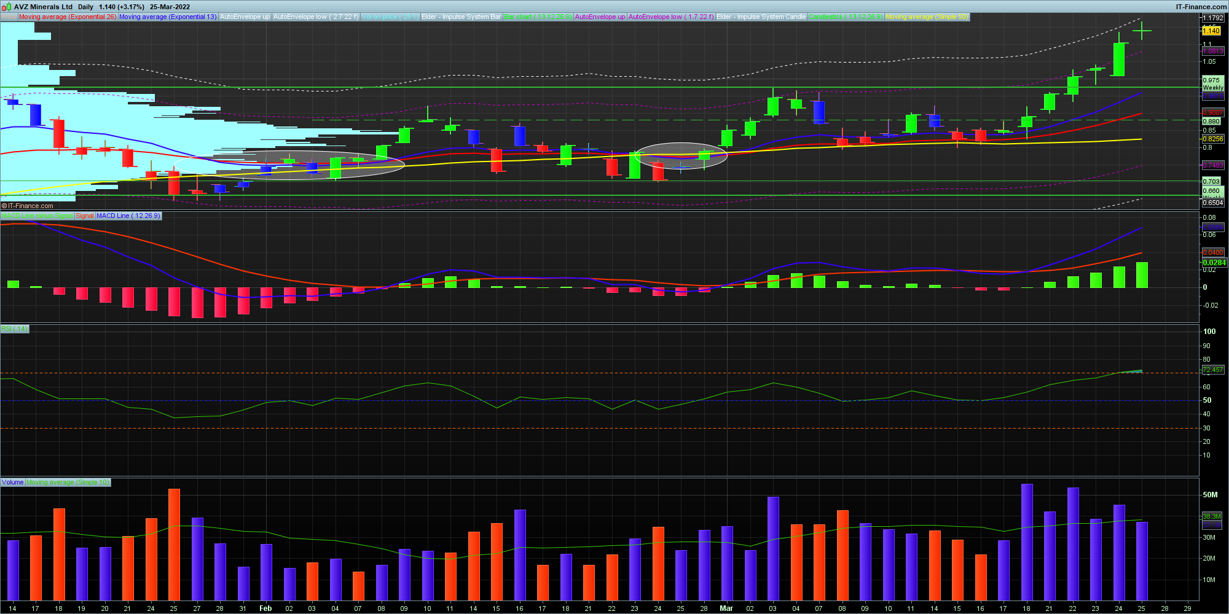
Task: Click the Daily timeframe label in title bar
Action: pos(85,7)
